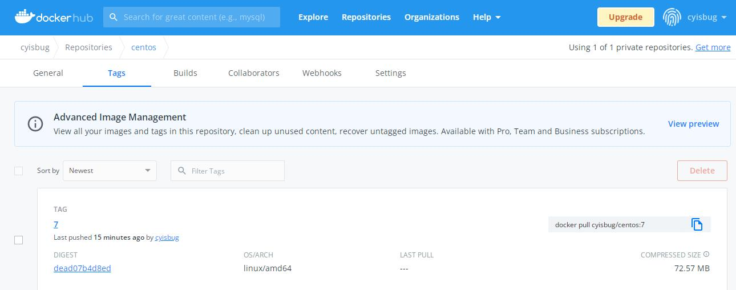The height and width of the screenshot is (290, 736).
Task: Tick the select-all tags checkbox
Action: pos(18,171)
